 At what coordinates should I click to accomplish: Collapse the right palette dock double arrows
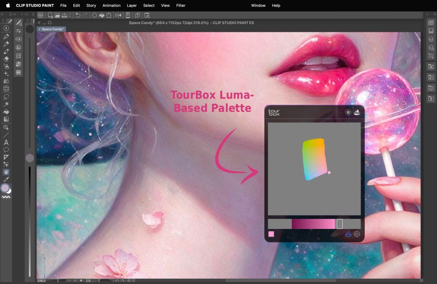(434, 14)
